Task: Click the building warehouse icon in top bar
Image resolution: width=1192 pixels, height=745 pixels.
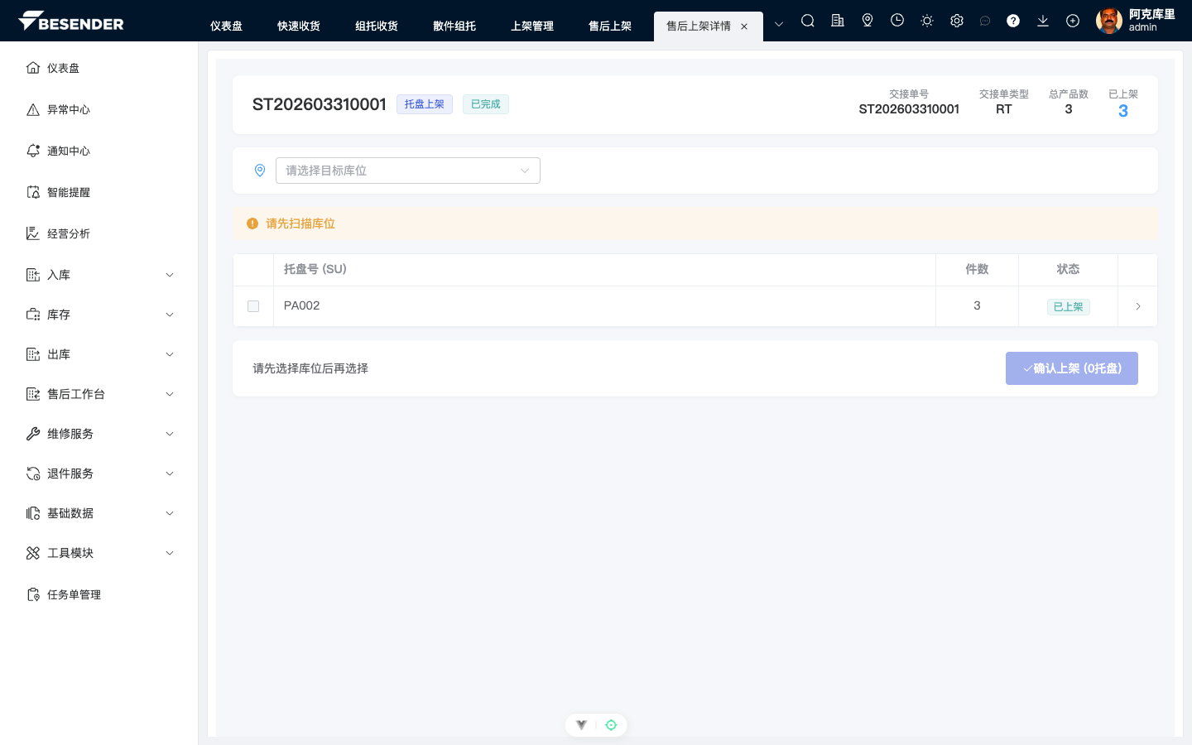Action: (x=838, y=21)
